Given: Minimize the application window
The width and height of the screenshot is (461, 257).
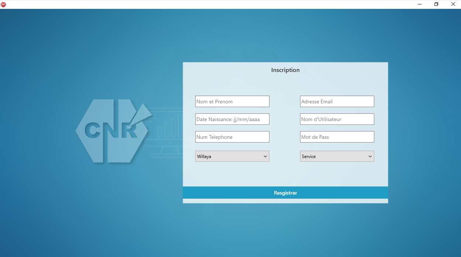Looking at the screenshot, I should 420,4.
